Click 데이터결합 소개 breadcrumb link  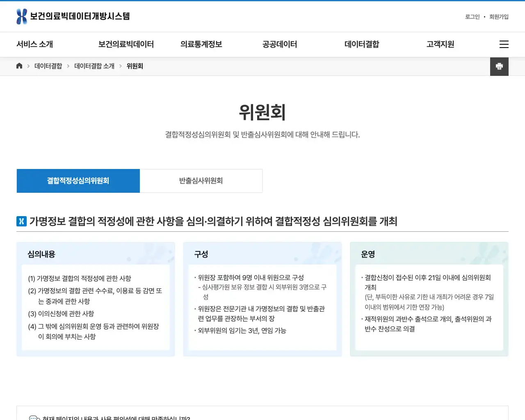(x=94, y=66)
